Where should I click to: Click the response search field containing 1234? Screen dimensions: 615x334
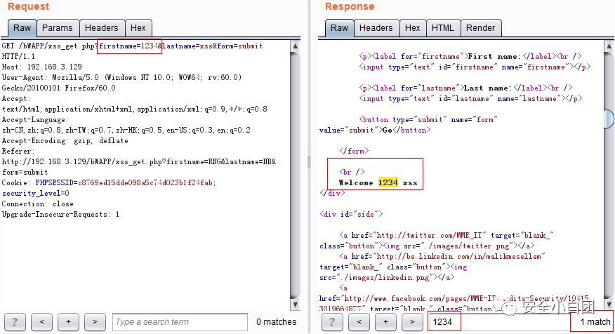point(498,322)
